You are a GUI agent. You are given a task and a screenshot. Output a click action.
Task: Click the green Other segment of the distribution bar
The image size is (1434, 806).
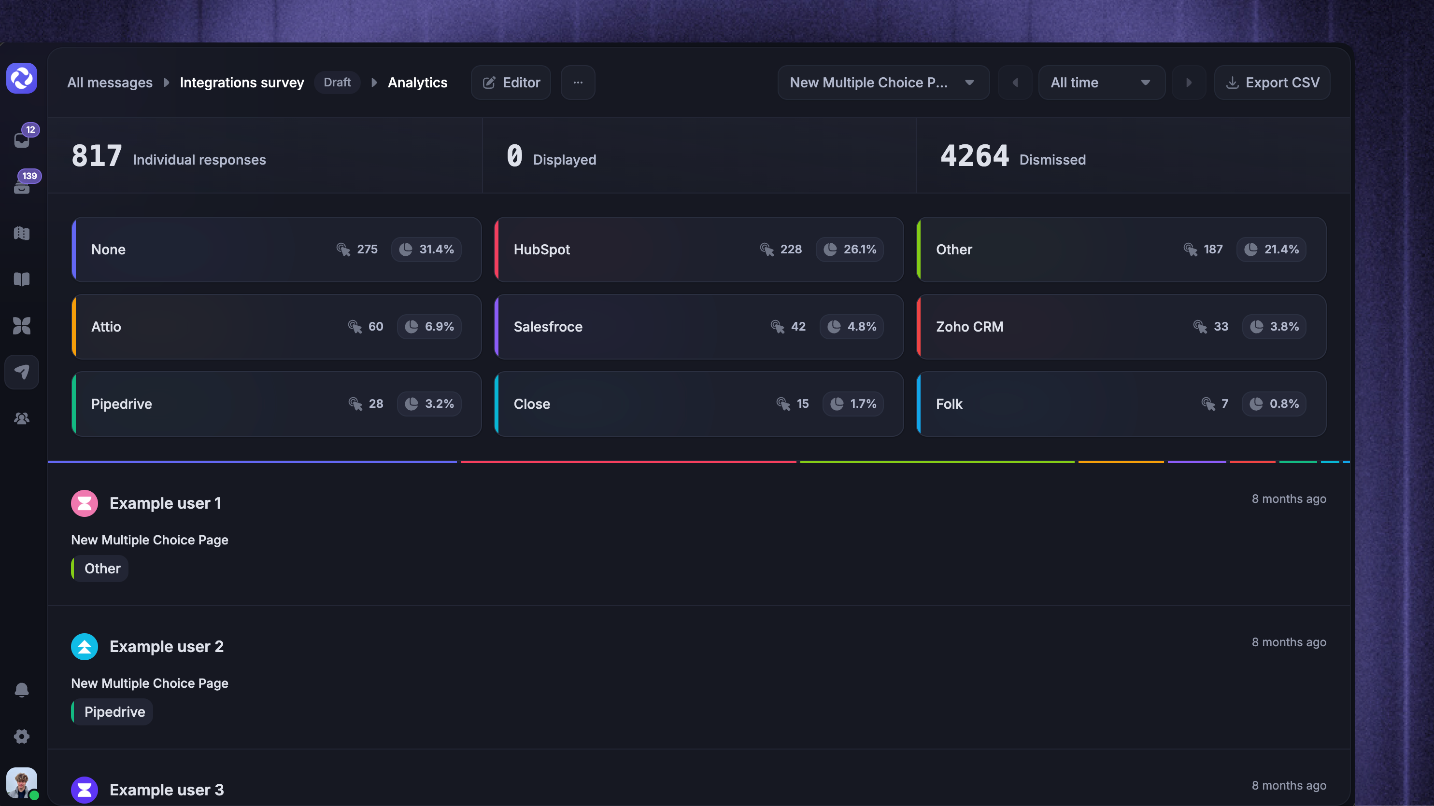click(x=937, y=462)
